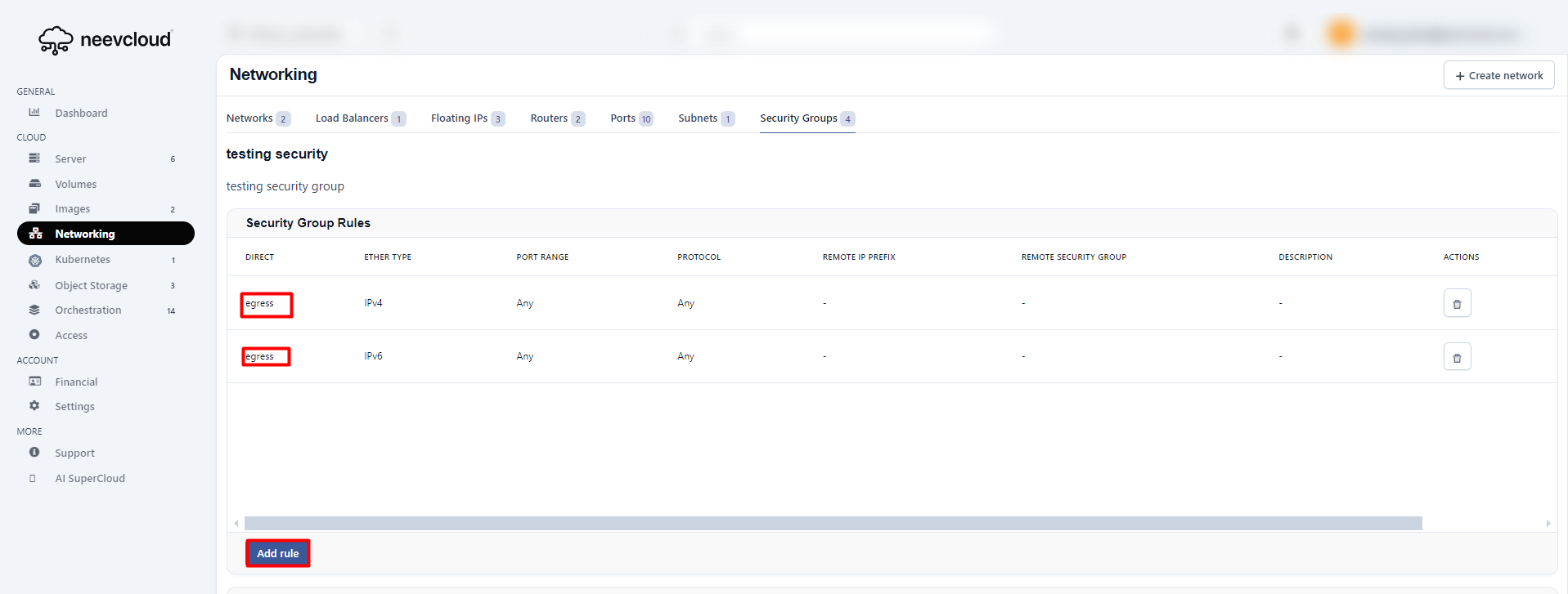Viewport: 1568px width, 594px height.
Task: Open Orchestration in the sidebar
Action: click(x=88, y=310)
